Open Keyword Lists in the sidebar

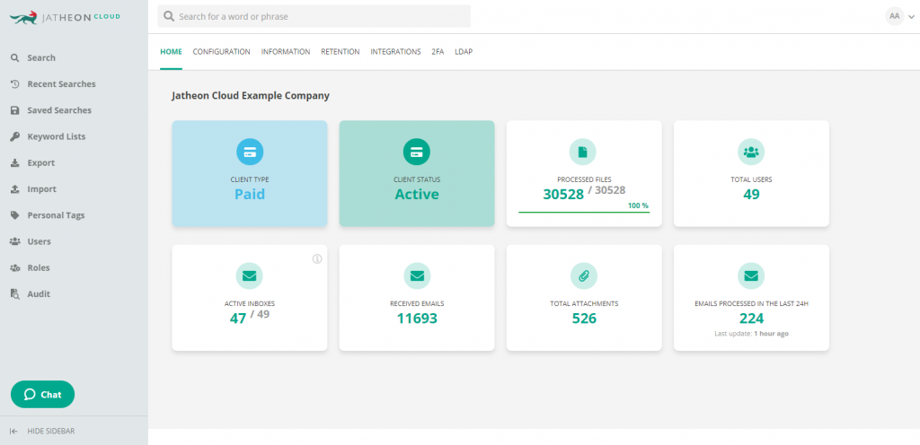57,136
